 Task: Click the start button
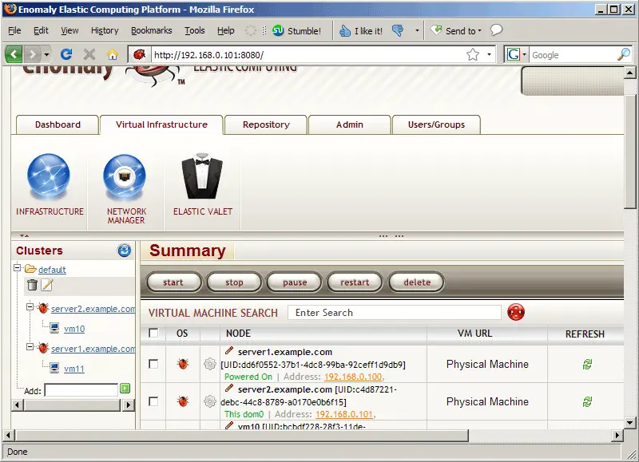point(173,282)
